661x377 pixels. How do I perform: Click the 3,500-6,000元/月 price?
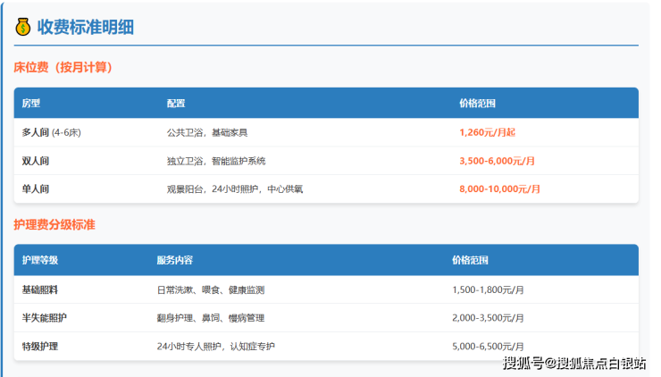497,161
